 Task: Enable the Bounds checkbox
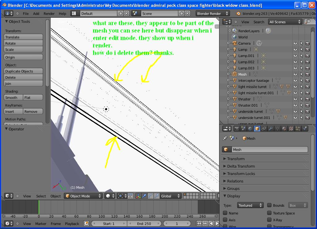(269, 205)
